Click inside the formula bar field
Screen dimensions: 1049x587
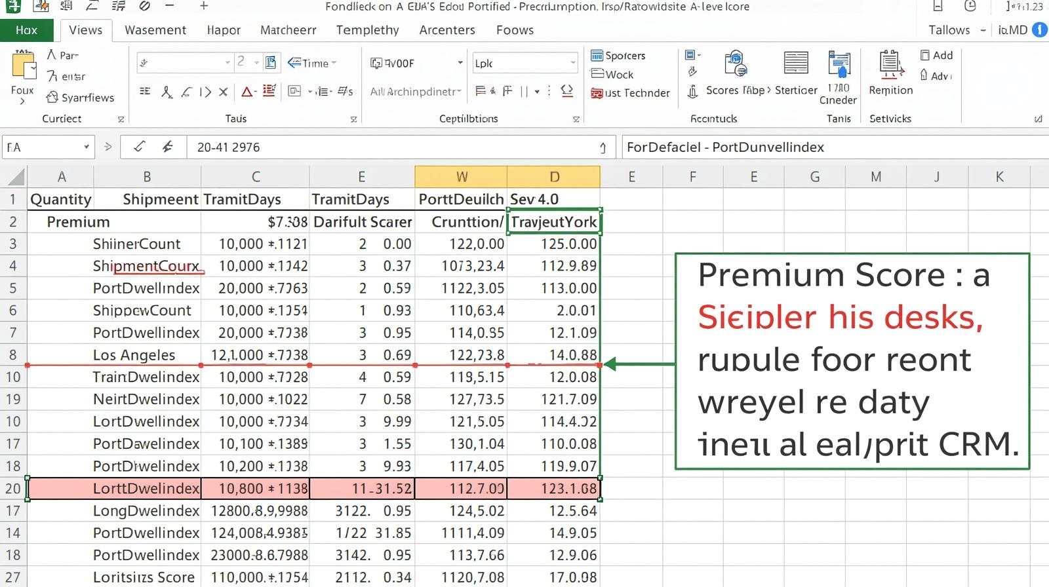[393, 147]
